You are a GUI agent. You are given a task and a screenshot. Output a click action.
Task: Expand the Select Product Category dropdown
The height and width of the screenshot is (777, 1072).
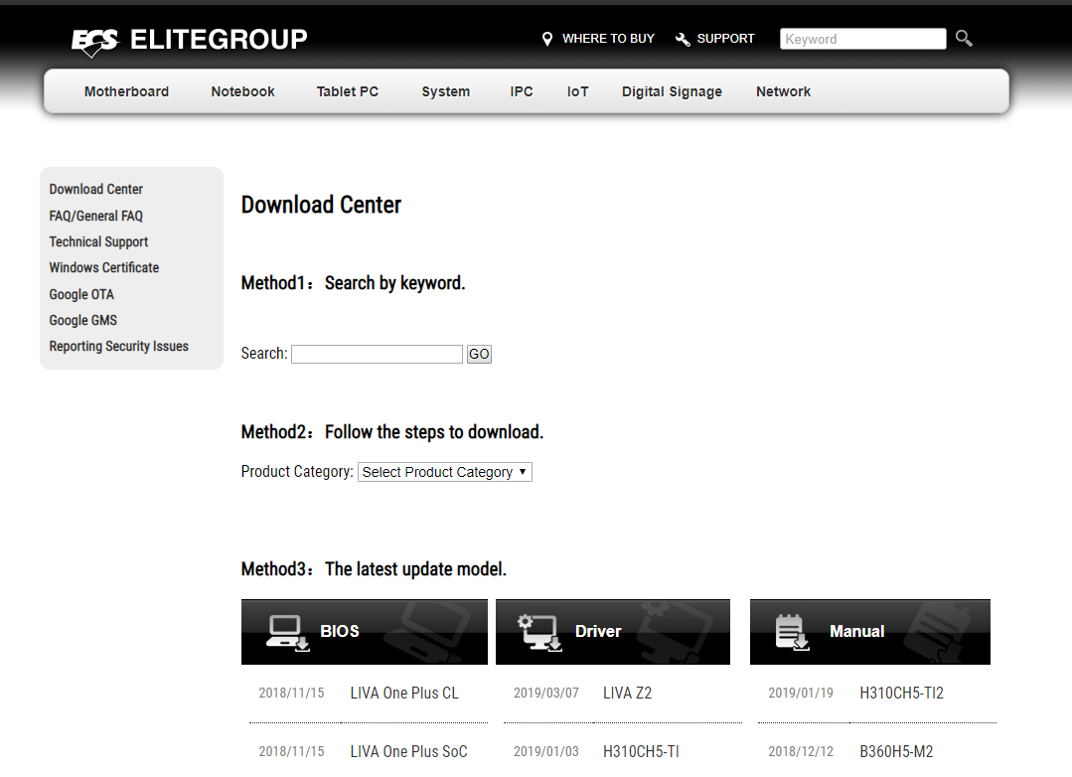tap(444, 472)
